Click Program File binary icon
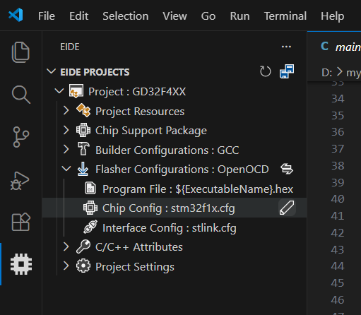 tap(90, 188)
